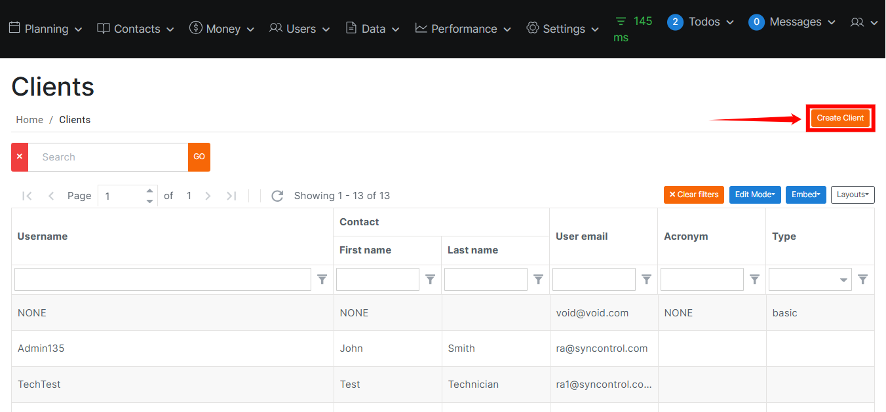
Task: Follow the Home breadcrumb link
Action: [29, 120]
